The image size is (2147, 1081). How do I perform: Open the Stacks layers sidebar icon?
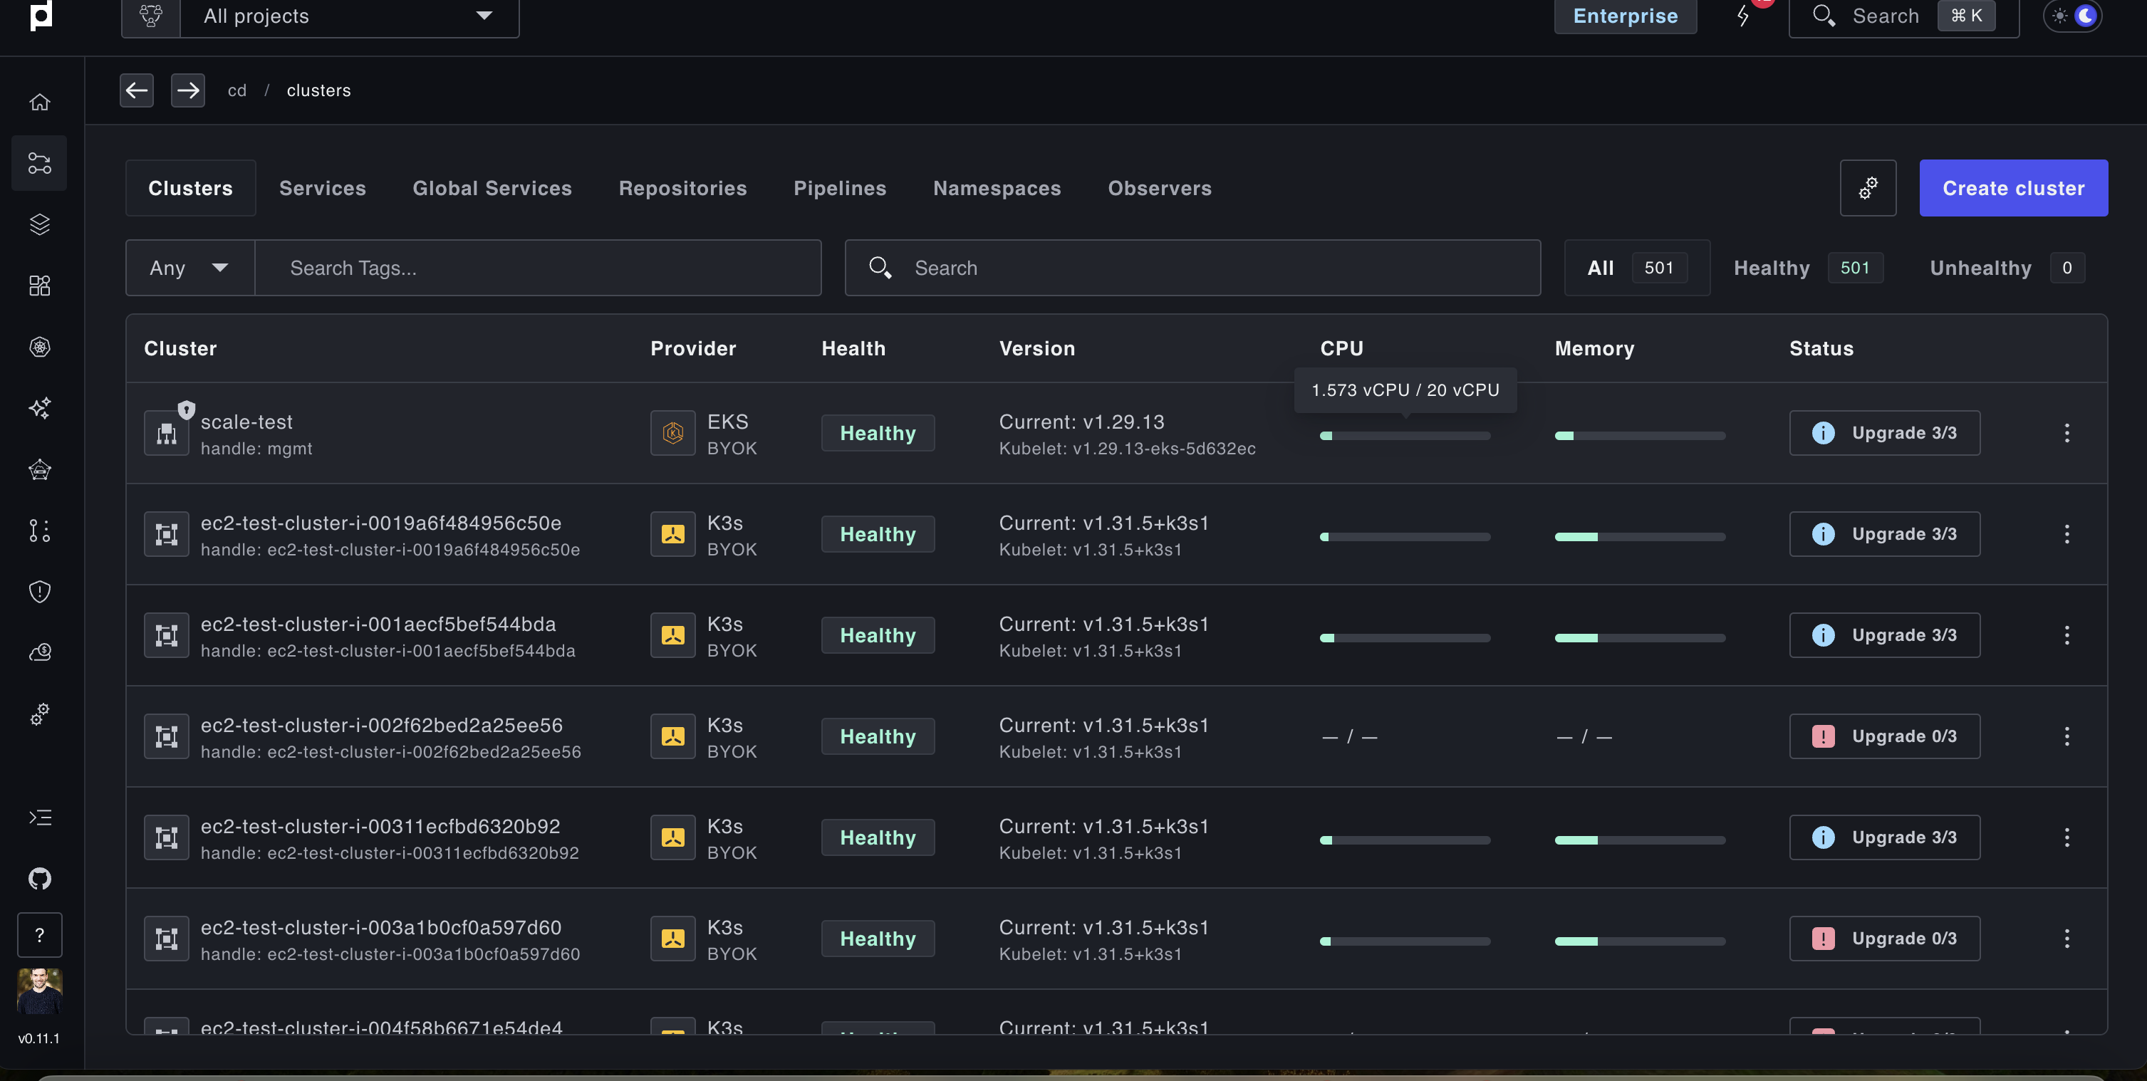pos(39,224)
